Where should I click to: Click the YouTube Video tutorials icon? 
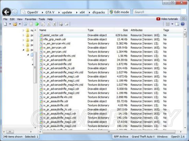158,19
